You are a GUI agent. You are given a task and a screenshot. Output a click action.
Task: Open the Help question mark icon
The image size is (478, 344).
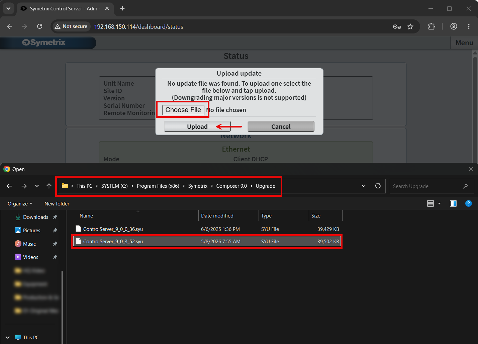click(469, 203)
